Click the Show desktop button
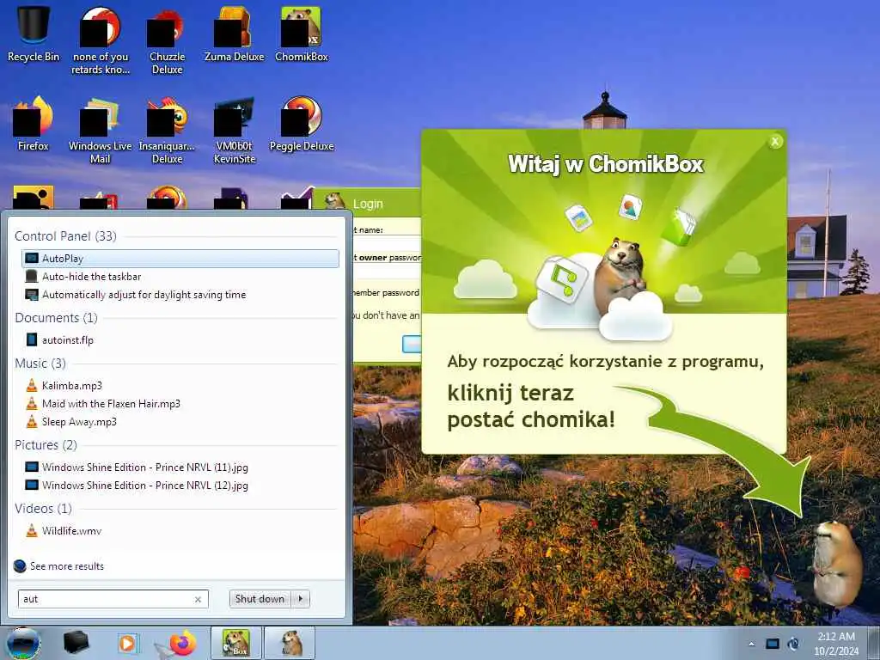 point(875,644)
